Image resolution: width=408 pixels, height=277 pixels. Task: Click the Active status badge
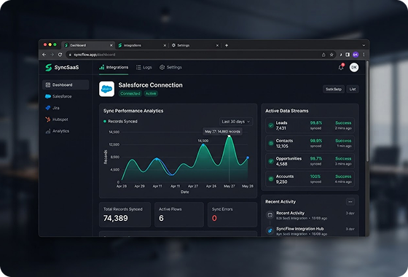pyautogui.click(x=151, y=93)
